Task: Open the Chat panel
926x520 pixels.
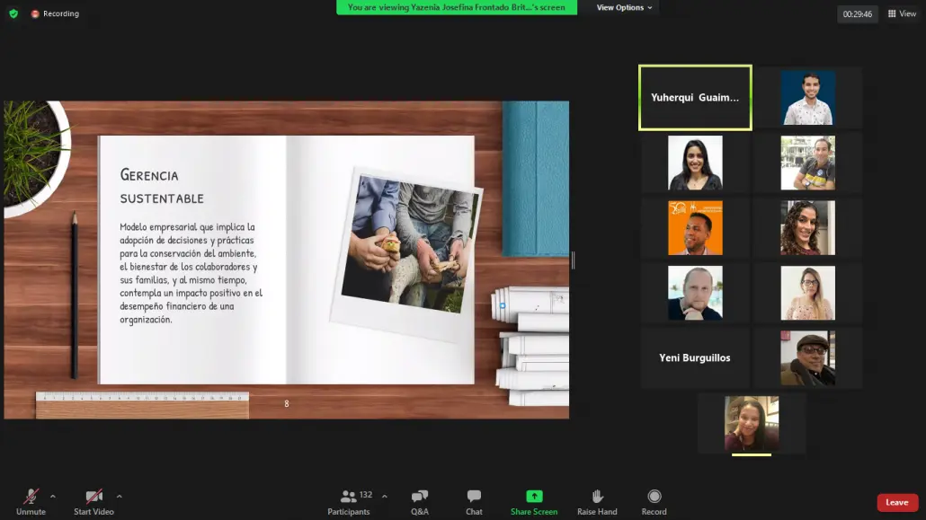Action: (474, 502)
